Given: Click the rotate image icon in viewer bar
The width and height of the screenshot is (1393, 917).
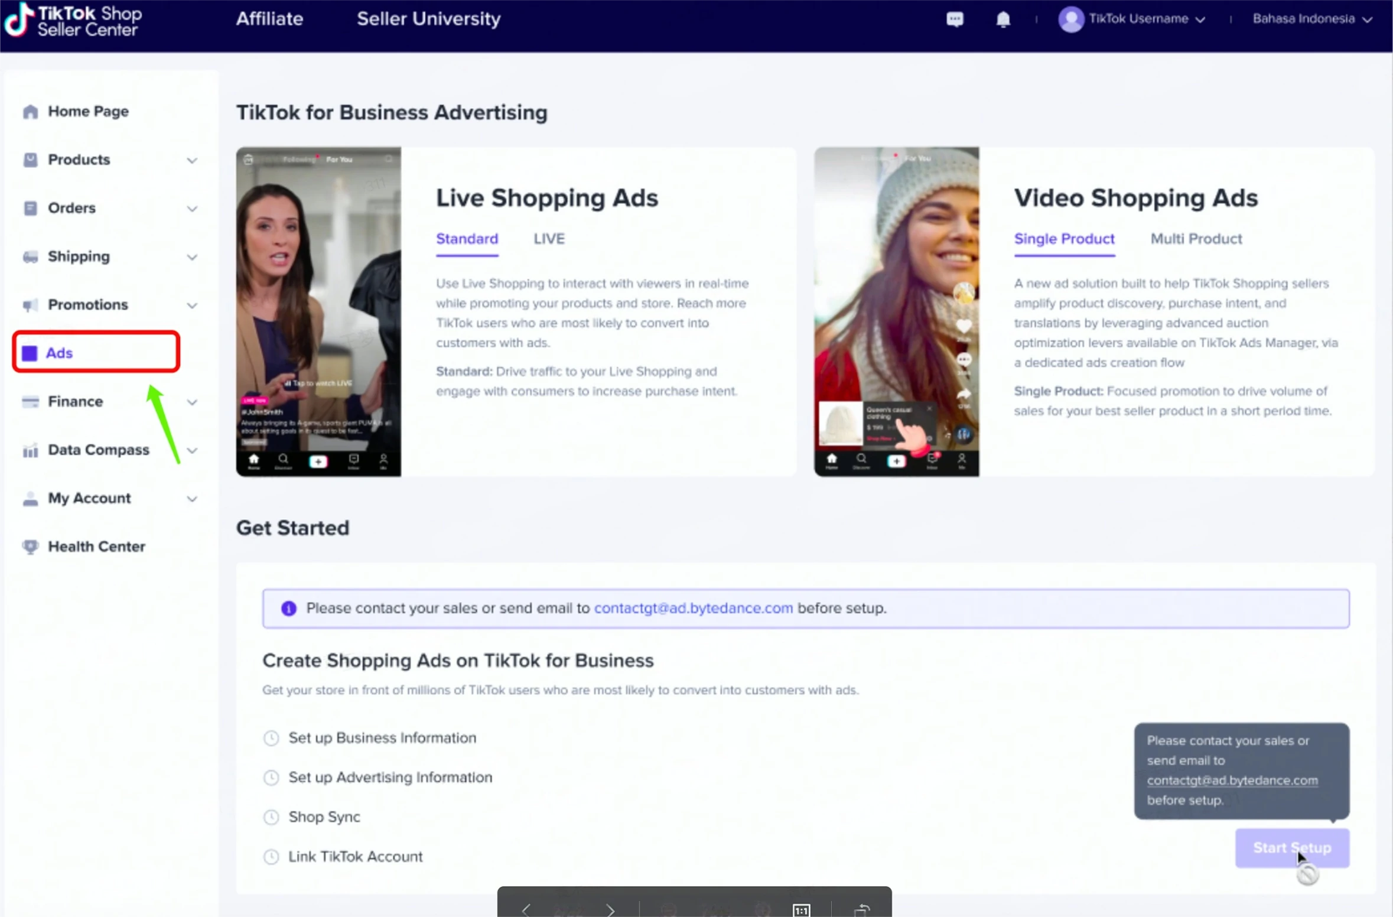Looking at the screenshot, I should click(x=862, y=910).
